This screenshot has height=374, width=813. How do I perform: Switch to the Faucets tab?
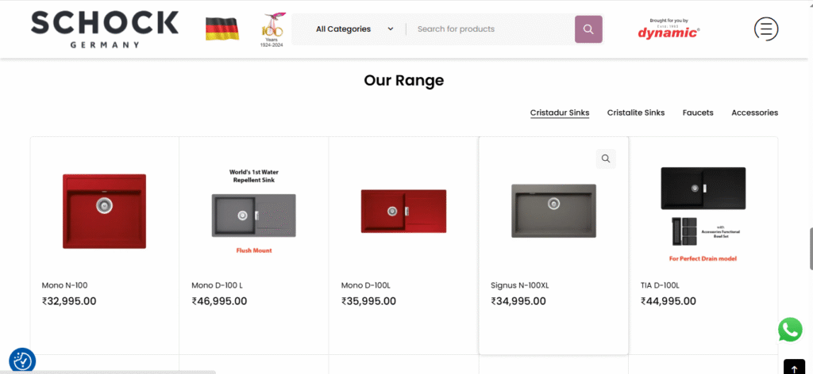698,113
